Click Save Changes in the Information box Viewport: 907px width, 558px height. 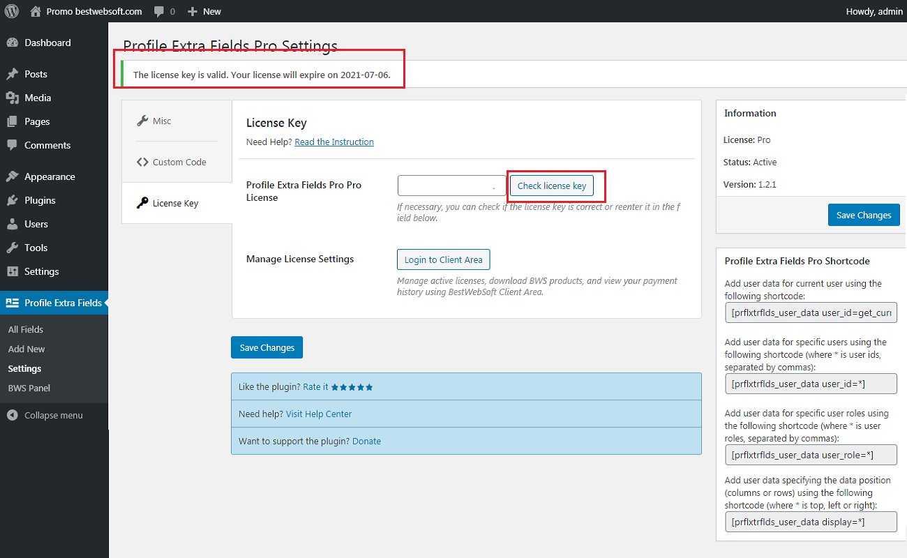click(864, 215)
